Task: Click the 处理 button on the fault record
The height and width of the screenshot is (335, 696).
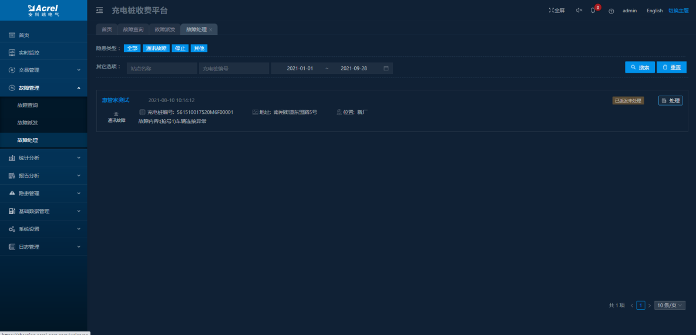Action: point(670,100)
